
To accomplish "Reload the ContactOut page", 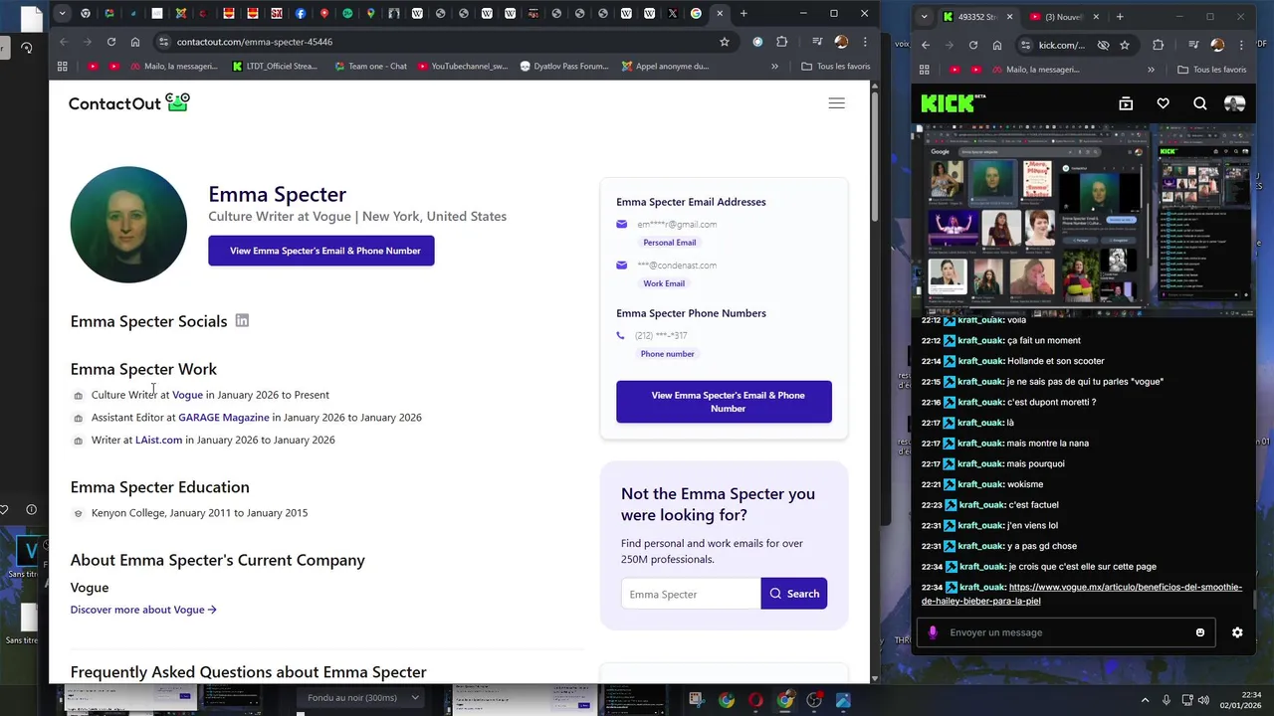I will tap(111, 42).
